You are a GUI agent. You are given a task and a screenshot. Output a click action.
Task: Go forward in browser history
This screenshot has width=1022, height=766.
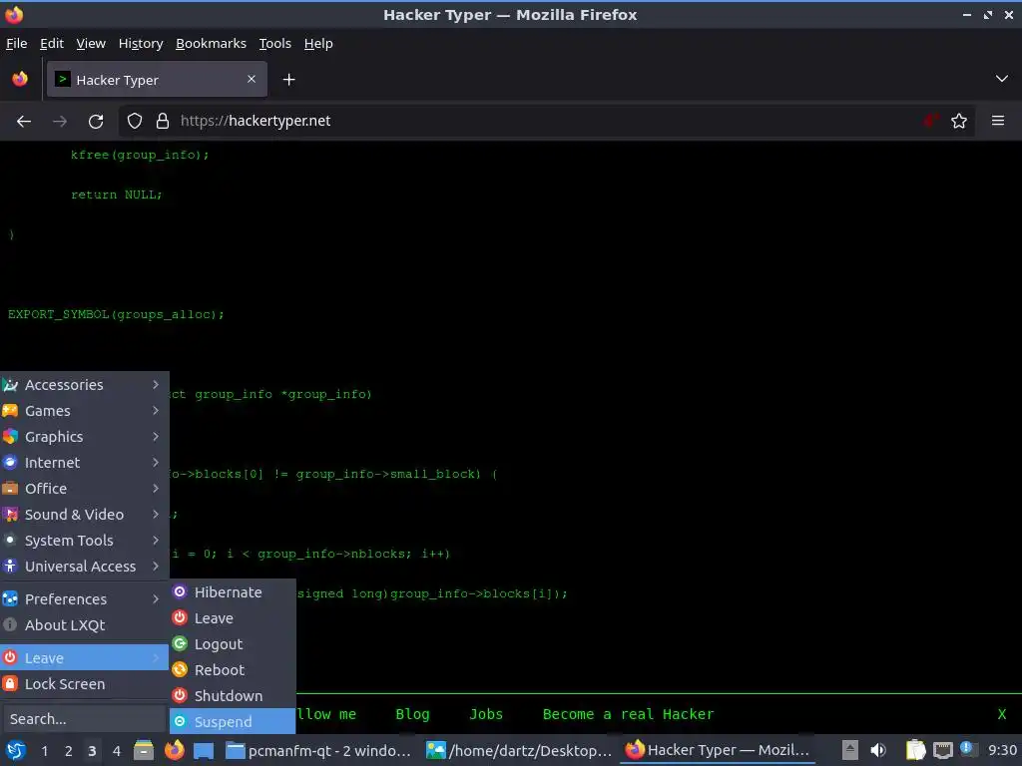60,121
